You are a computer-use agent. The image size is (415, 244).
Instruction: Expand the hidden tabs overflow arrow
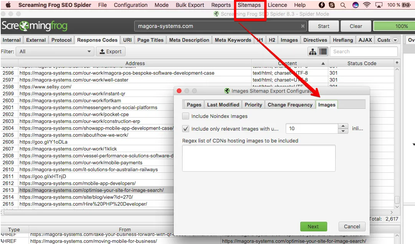(395, 40)
